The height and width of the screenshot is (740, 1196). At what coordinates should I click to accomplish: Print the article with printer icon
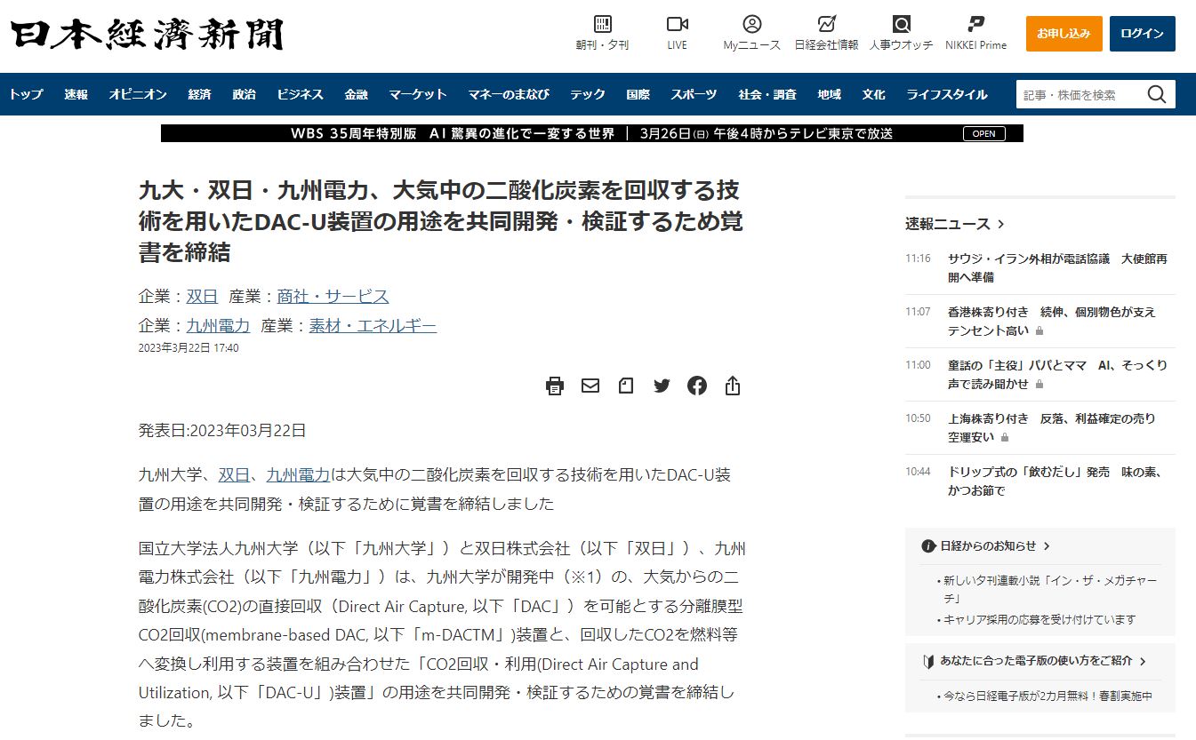click(x=555, y=386)
